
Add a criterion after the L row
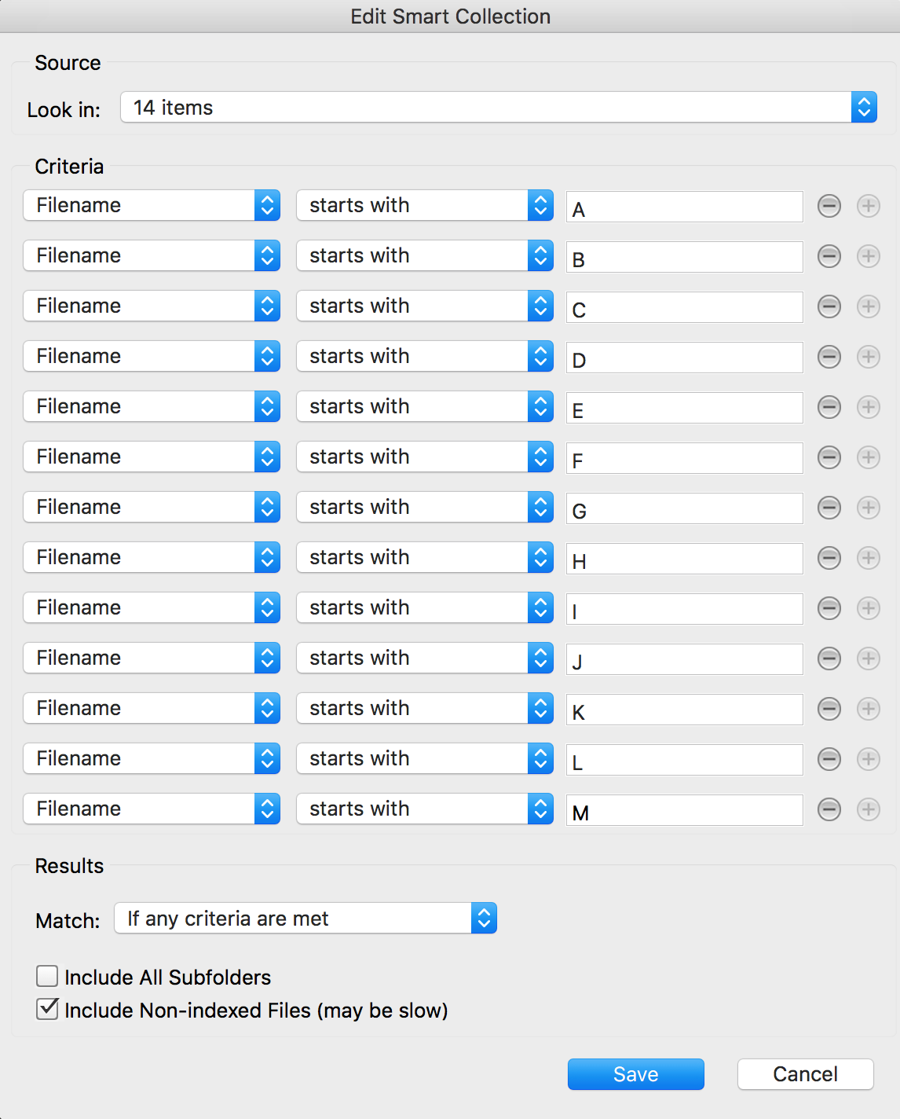click(869, 759)
